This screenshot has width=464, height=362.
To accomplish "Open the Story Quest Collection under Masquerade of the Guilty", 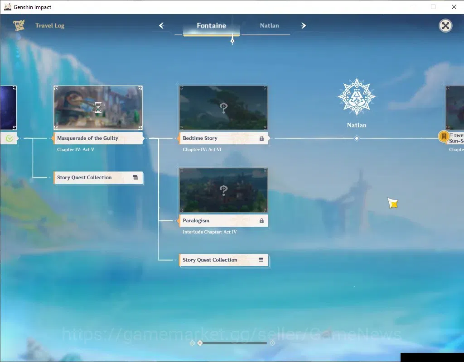I will 98,177.
